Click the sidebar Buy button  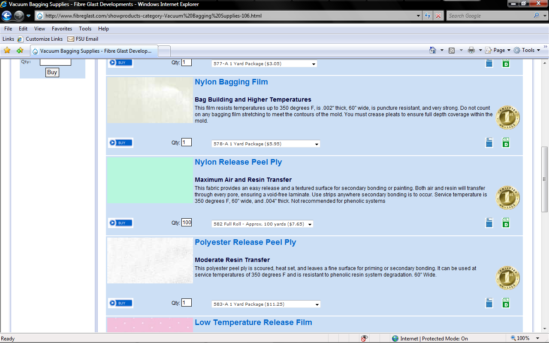click(52, 72)
